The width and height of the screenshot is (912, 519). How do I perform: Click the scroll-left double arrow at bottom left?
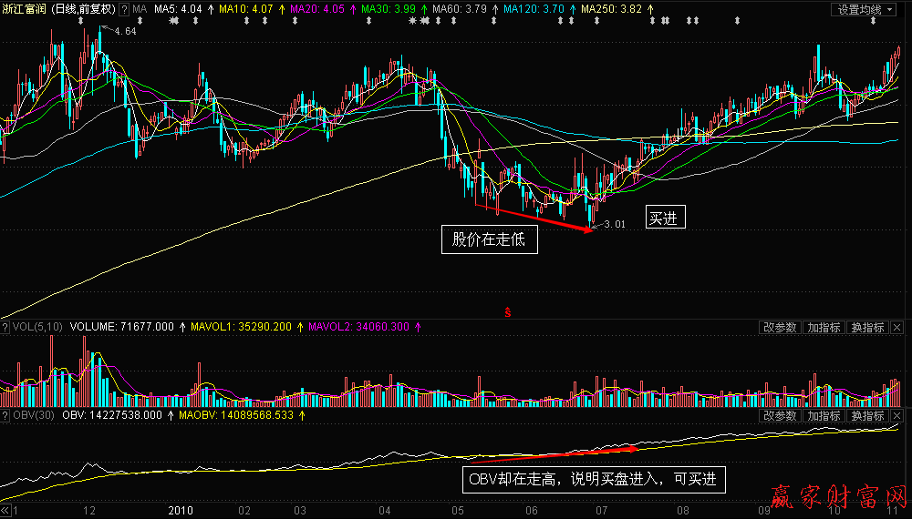pyautogui.click(x=7, y=512)
